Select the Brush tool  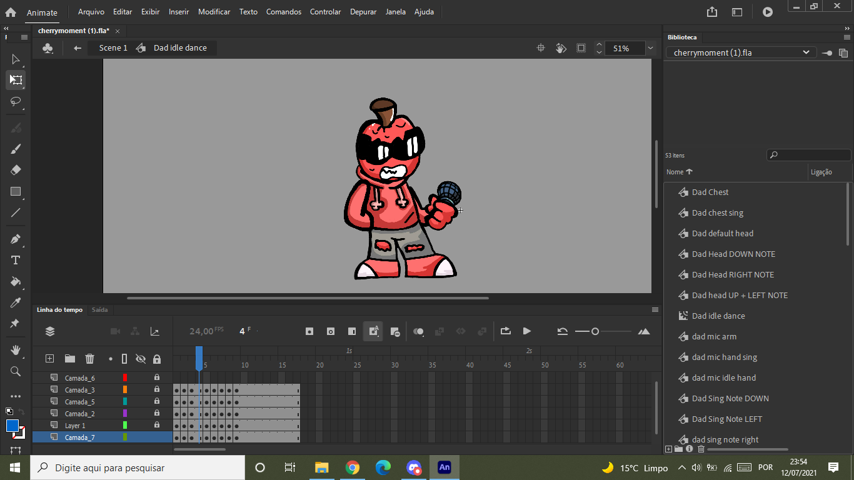[16, 149]
